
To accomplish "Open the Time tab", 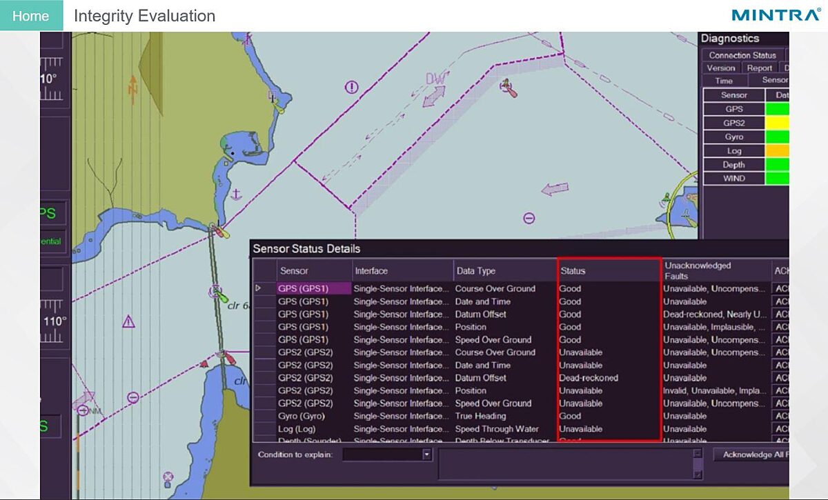I will pos(724,81).
